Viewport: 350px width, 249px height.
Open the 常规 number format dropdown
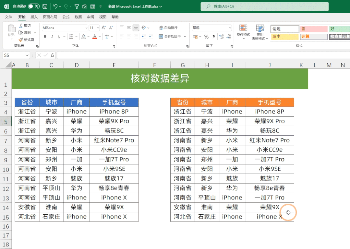pos(230,28)
